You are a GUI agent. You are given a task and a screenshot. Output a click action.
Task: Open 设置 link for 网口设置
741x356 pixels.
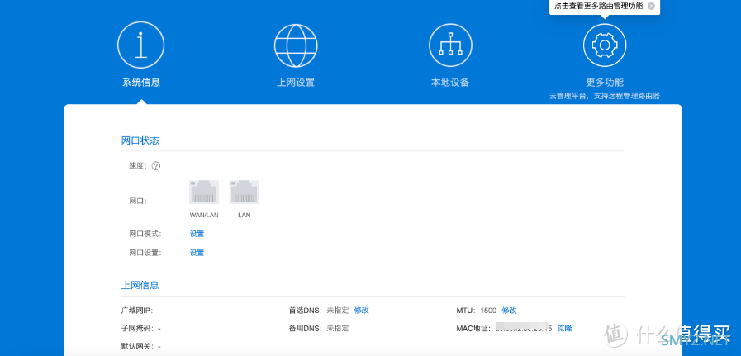pos(197,253)
